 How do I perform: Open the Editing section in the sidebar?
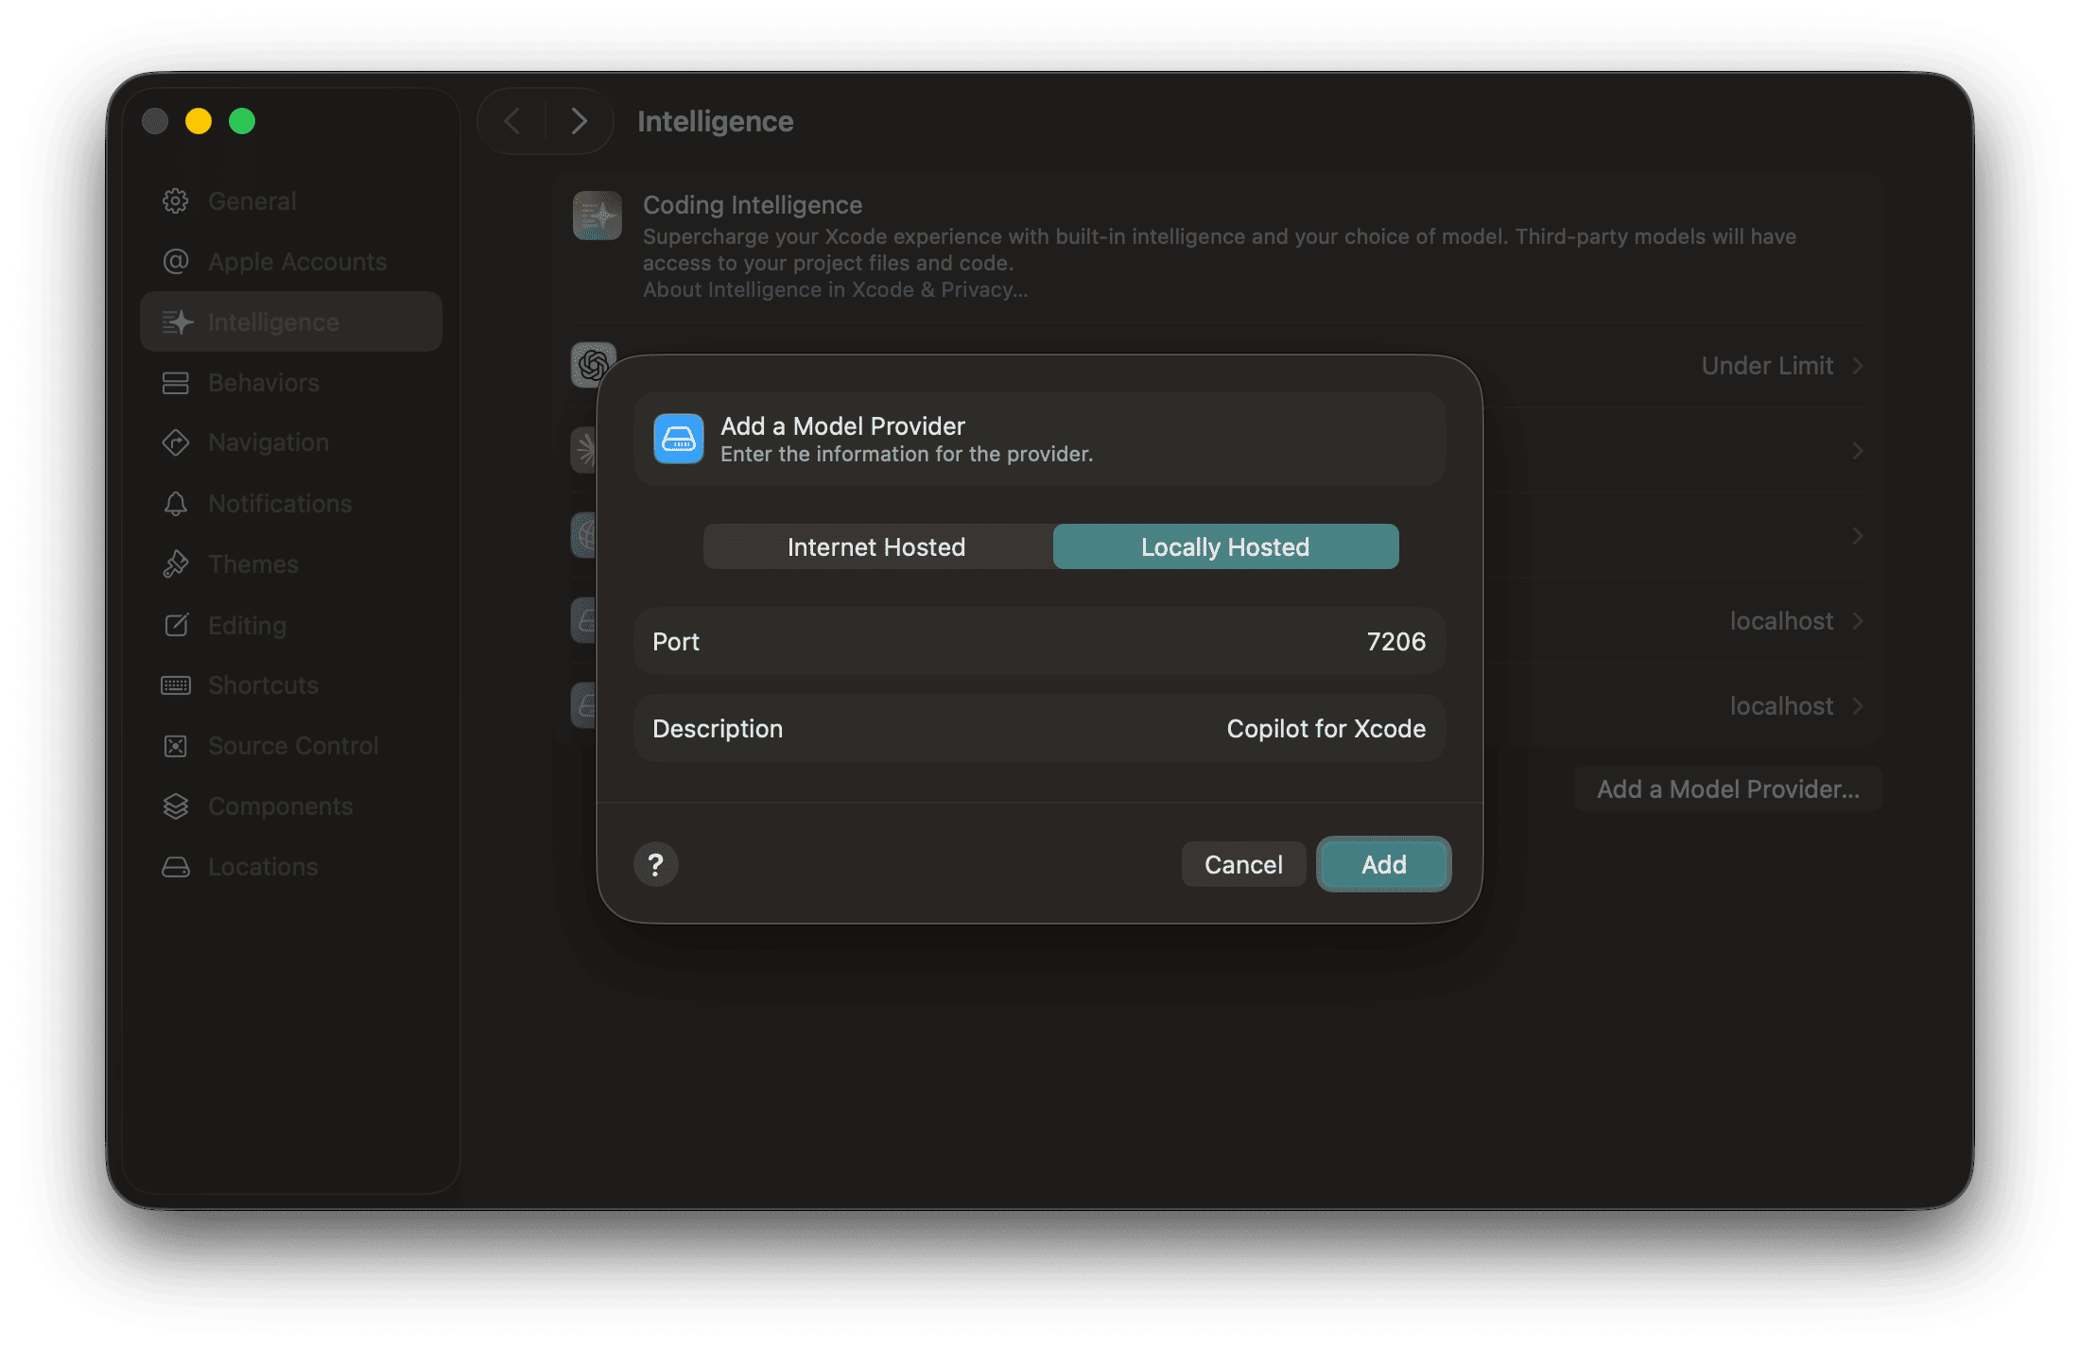176,624
